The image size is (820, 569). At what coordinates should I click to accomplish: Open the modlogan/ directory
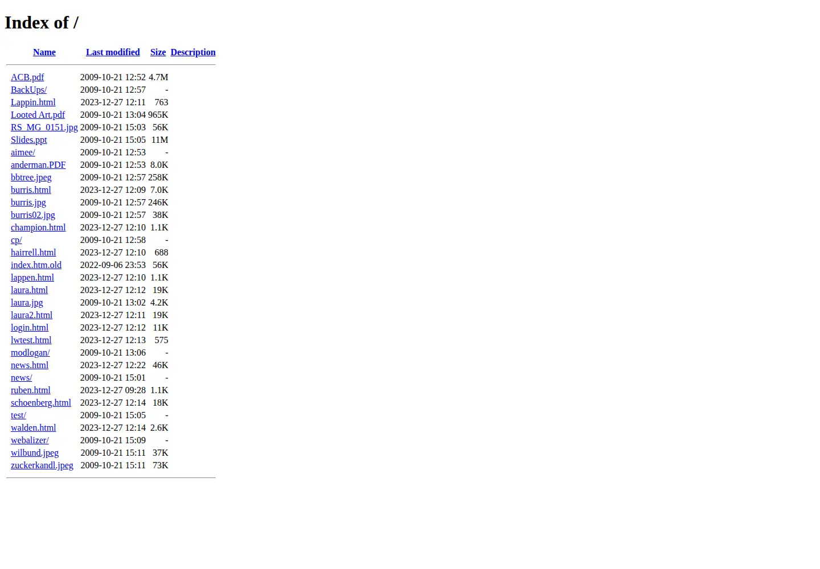(x=30, y=353)
